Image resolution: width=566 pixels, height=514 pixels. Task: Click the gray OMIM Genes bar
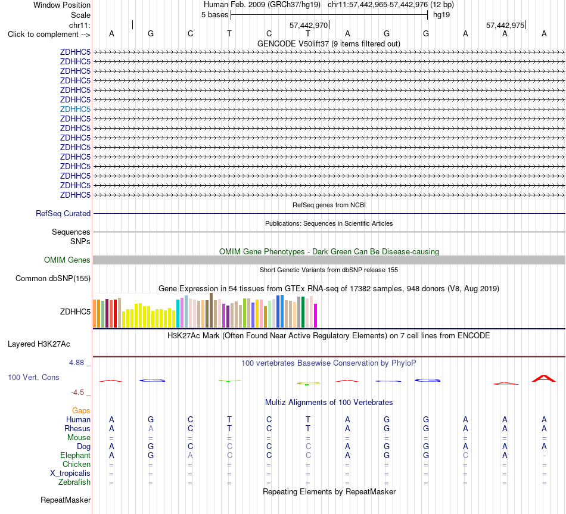point(329,260)
